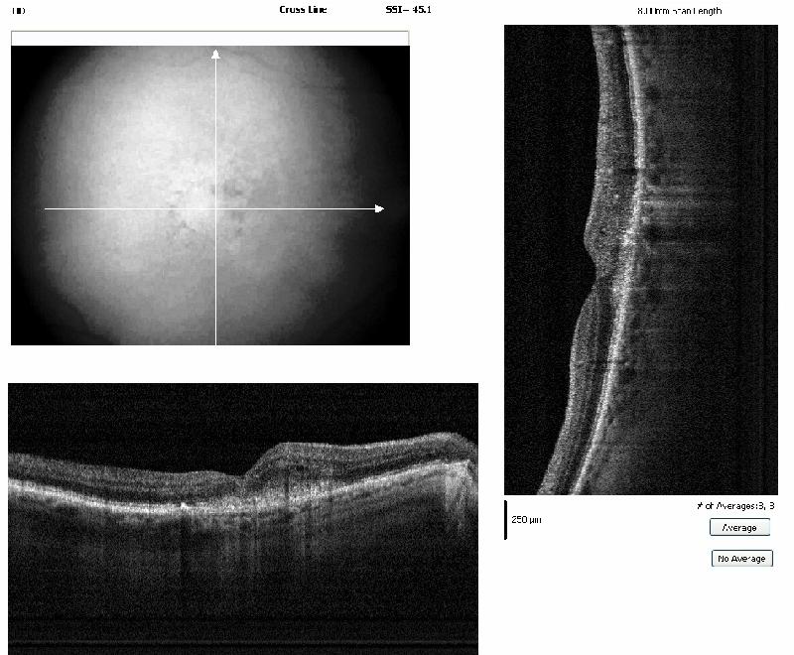
Task: Click the black vertical scale bar
Action: click(506, 519)
